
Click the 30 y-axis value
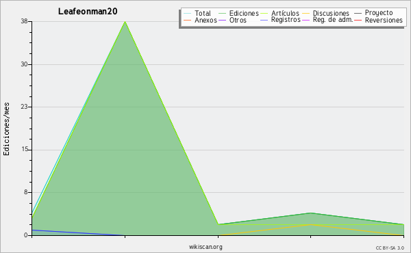pos(24,64)
